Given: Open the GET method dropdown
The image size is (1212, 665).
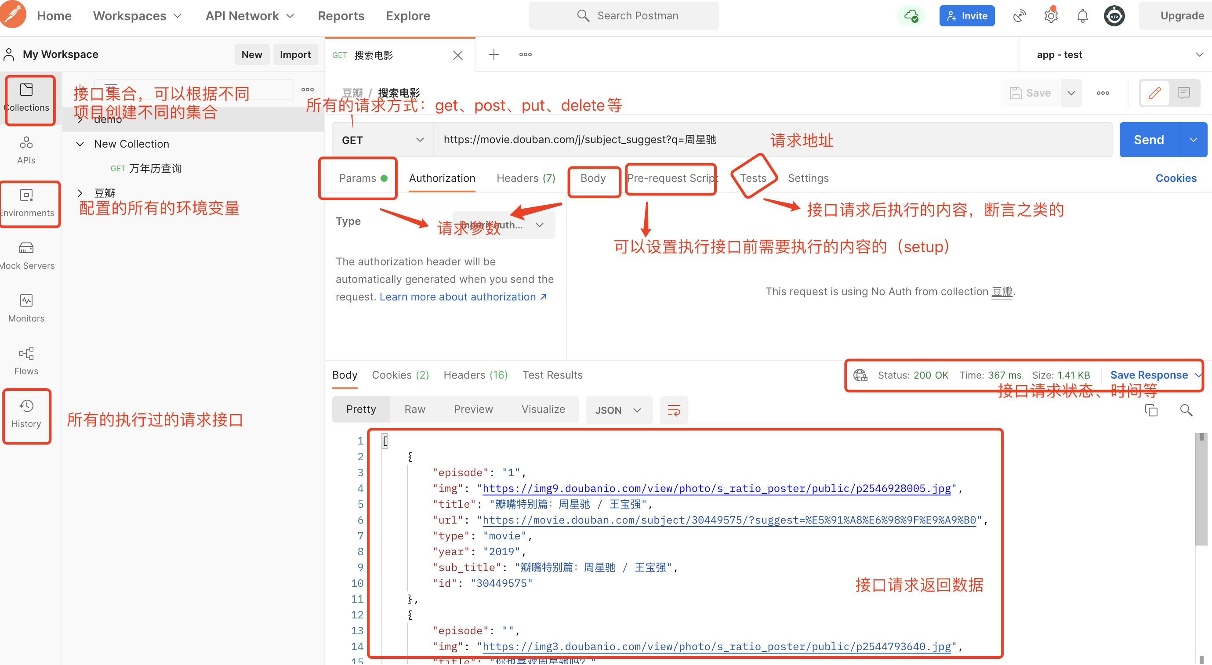Looking at the screenshot, I should [382, 140].
